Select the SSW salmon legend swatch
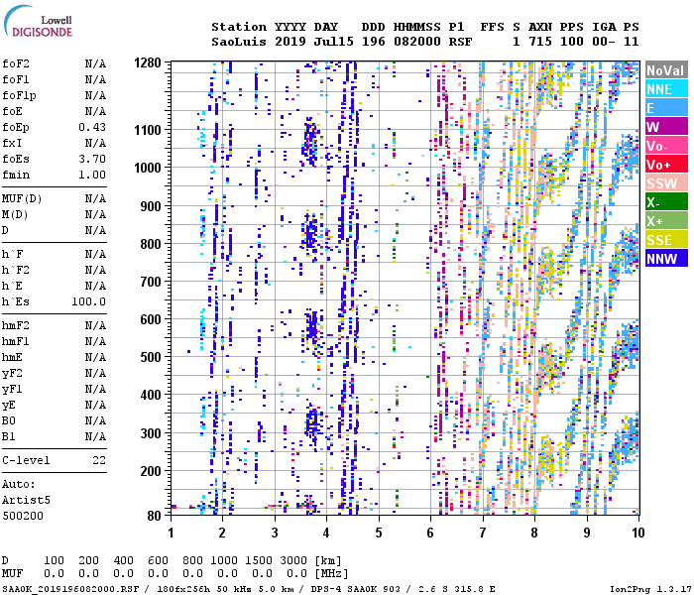 666,183
